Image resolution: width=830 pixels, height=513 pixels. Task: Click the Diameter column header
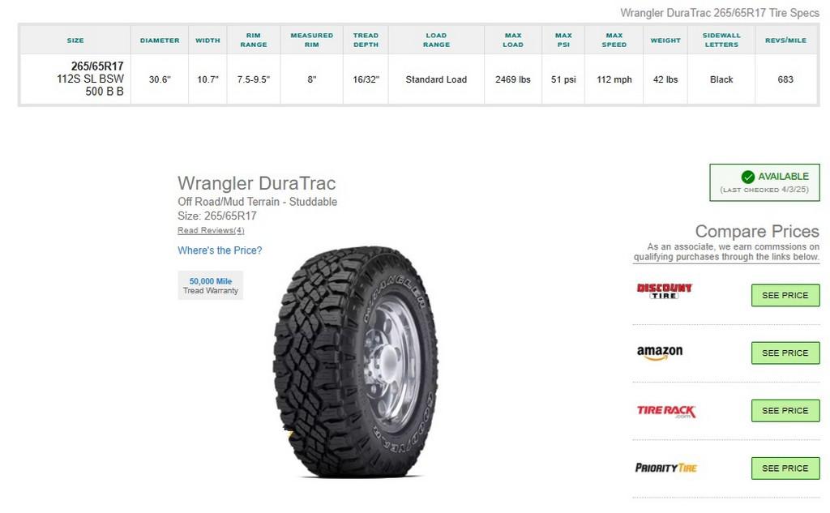click(160, 41)
